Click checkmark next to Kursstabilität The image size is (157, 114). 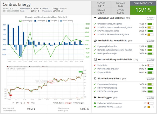pyautogui.click(x=95, y=72)
